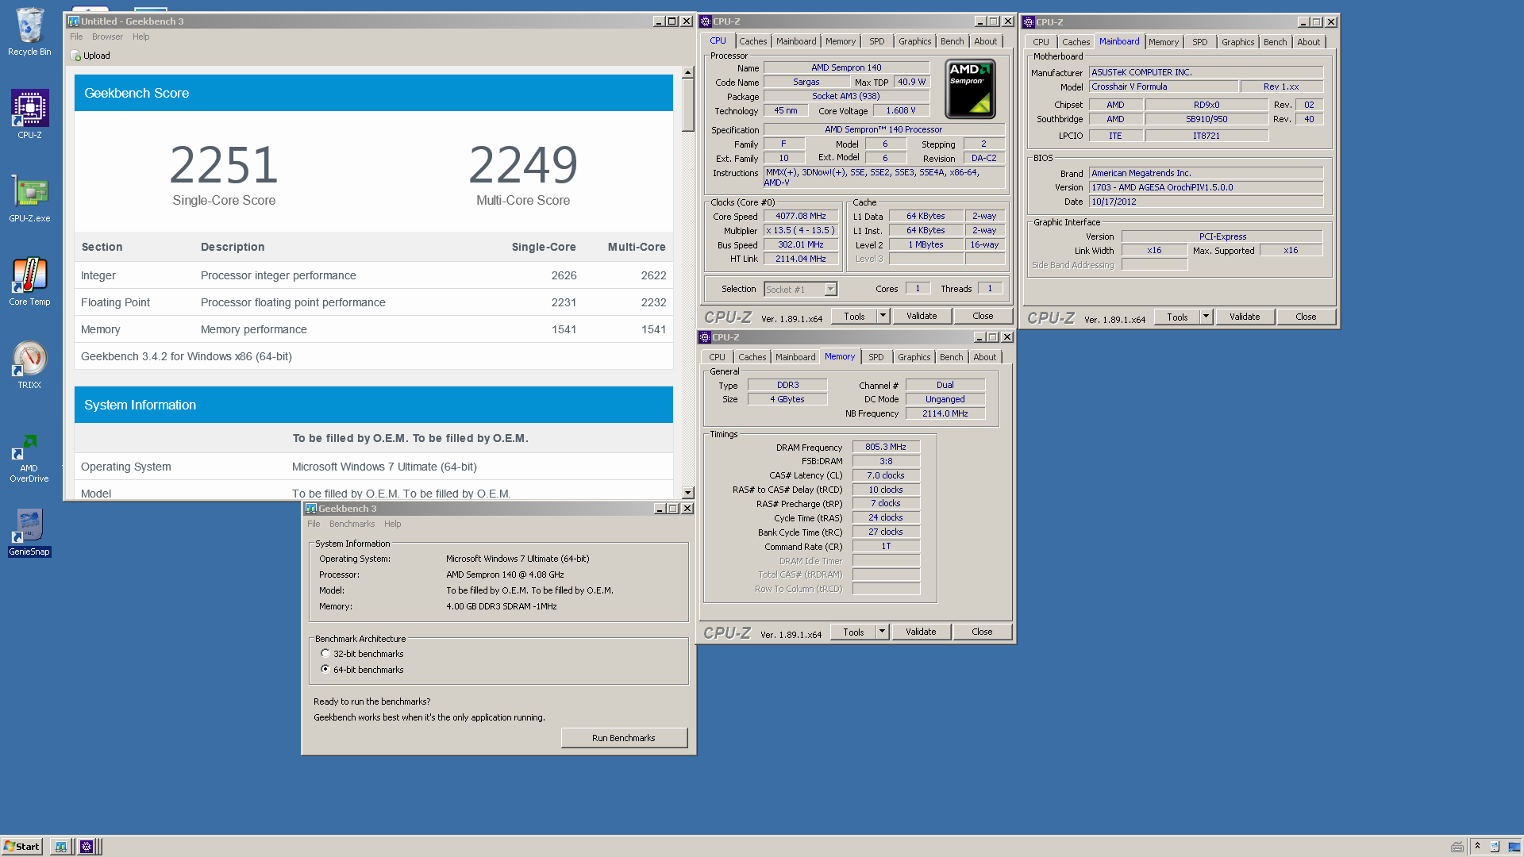This screenshot has width=1524, height=857.
Task: Open Tools dropdown arrow in Memory window
Action: [882, 632]
